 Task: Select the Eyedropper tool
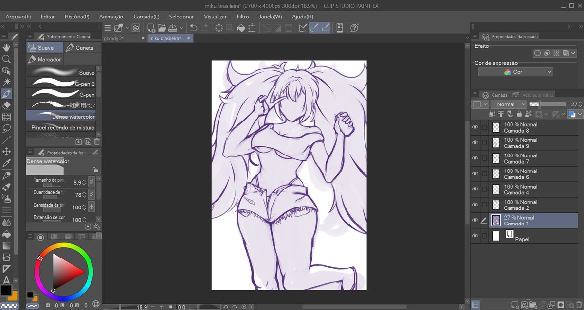[7, 164]
